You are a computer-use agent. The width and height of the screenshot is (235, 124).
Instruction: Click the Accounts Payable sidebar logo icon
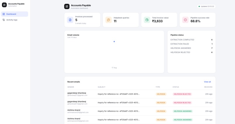tap(4, 5)
